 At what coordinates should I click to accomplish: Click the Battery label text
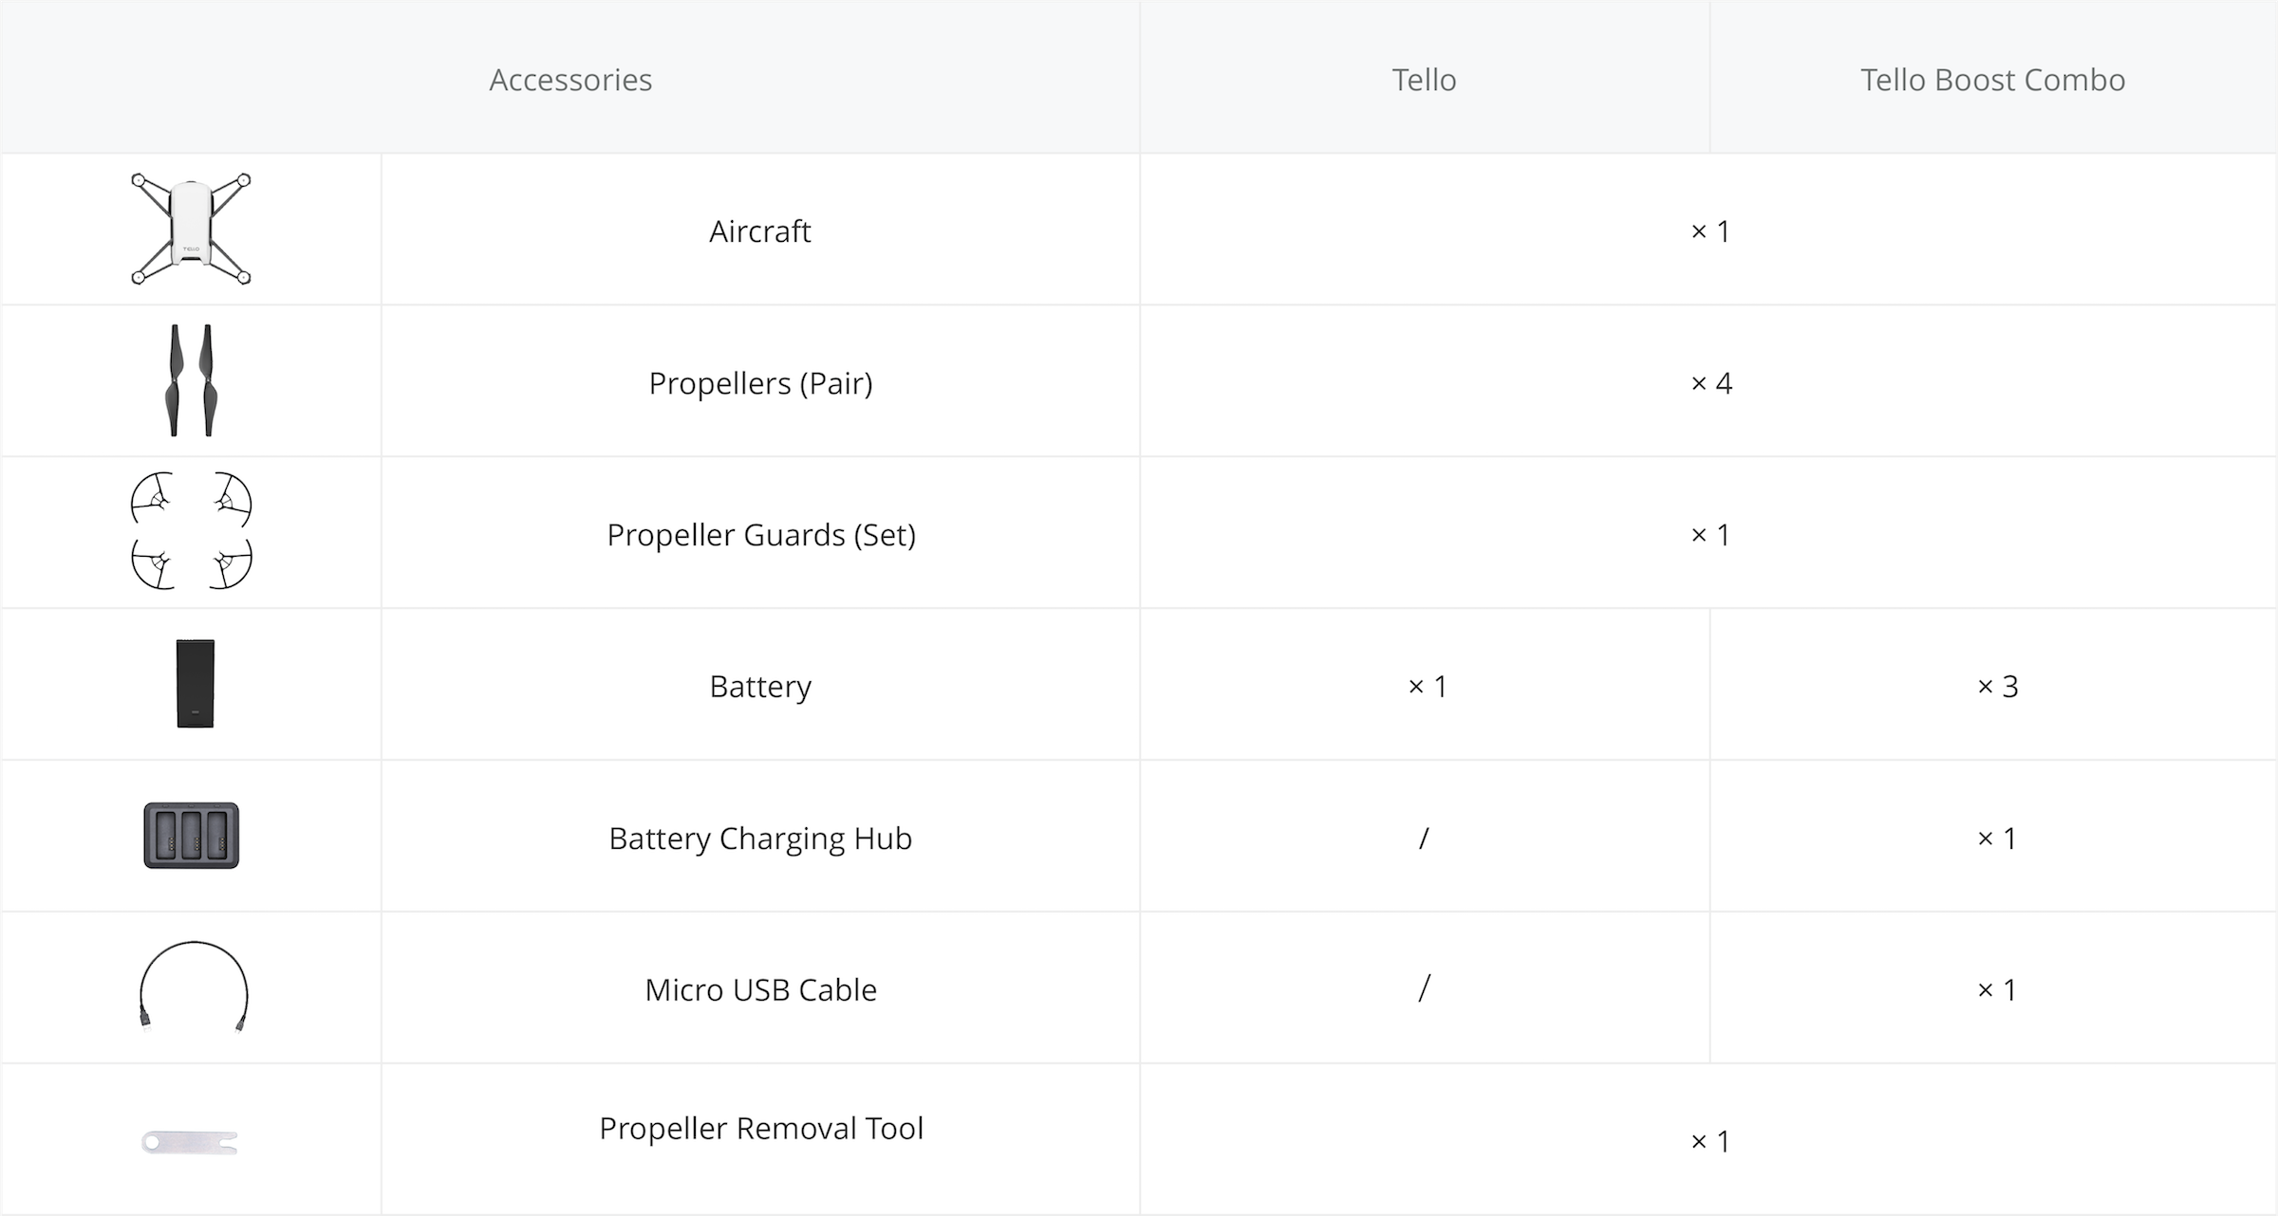[x=760, y=687]
